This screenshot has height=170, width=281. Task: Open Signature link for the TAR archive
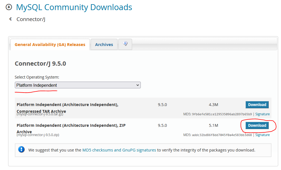pyautogui.click(x=262, y=114)
